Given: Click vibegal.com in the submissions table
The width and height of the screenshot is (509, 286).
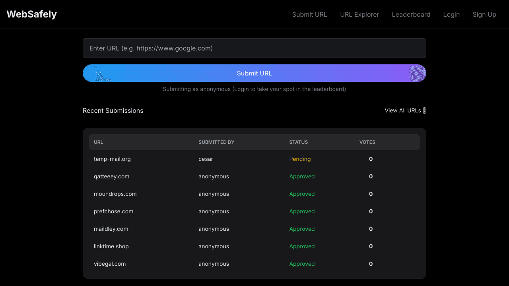Looking at the screenshot, I should (x=110, y=264).
